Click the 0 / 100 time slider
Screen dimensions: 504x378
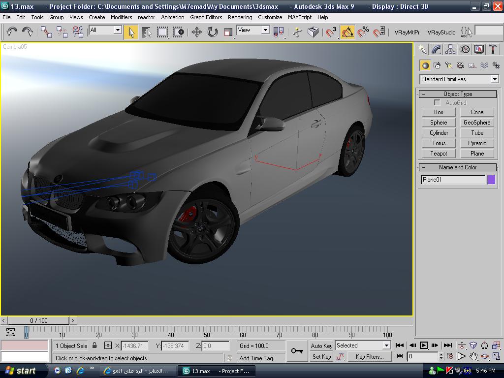[38, 320]
